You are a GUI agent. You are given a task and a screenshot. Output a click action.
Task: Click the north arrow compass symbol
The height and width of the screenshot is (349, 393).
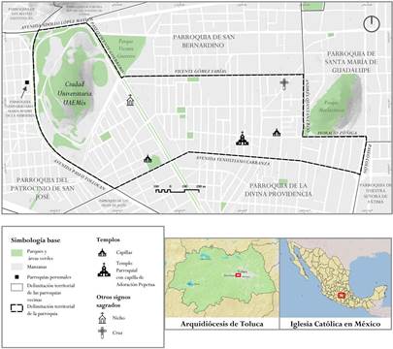coord(372,23)
